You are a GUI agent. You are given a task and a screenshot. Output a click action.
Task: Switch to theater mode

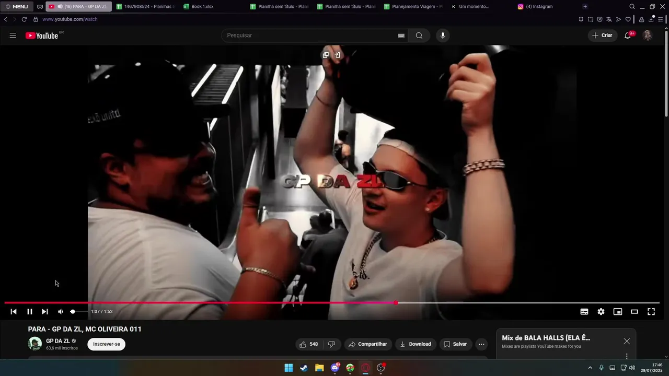tap(635, 312)
